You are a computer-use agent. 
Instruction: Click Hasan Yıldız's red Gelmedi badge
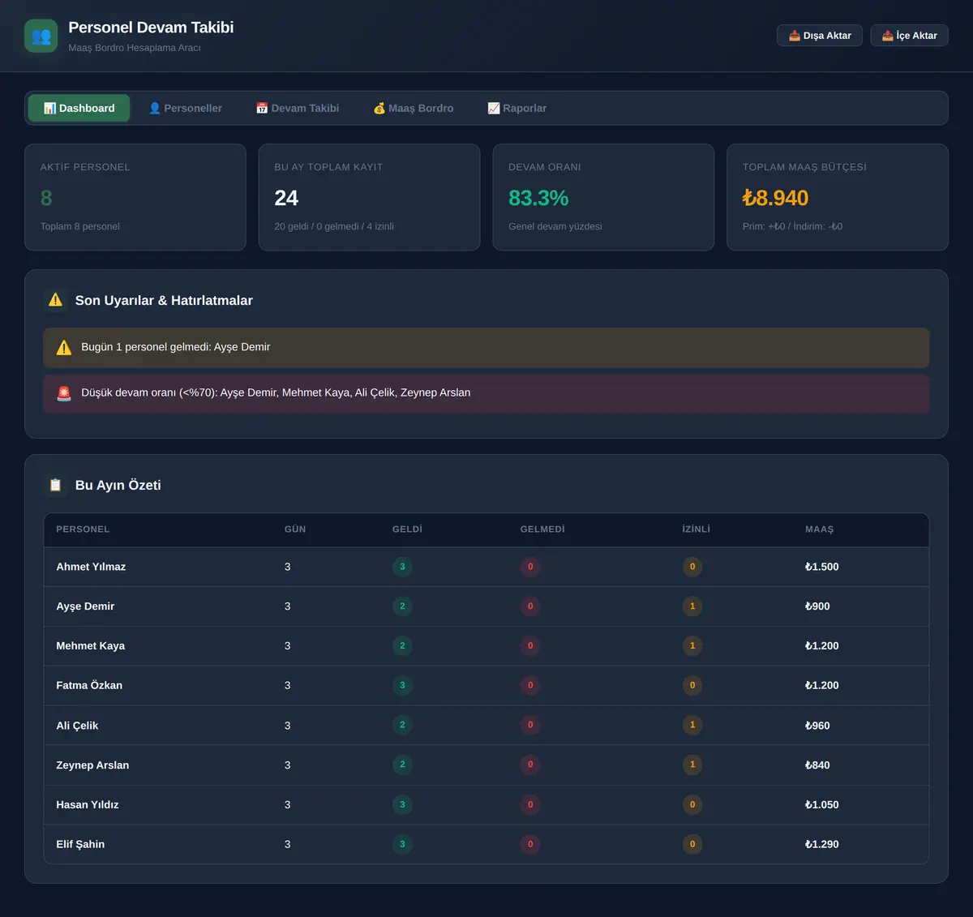530,804
